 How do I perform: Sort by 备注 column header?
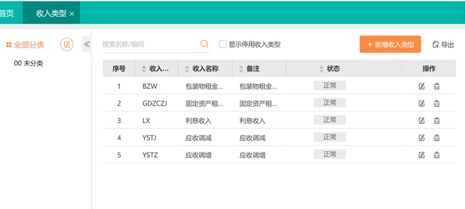253,69
